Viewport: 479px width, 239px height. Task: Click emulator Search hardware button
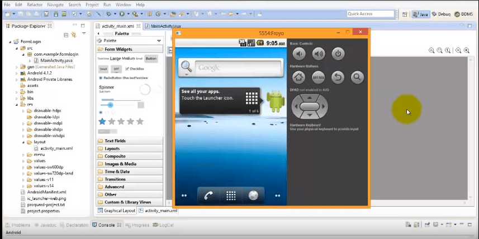coord(357,77)
